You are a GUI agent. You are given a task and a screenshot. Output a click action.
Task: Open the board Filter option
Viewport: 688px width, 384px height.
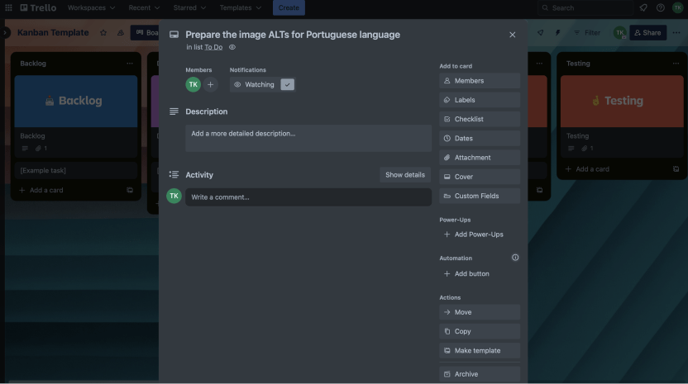[587, 32]
